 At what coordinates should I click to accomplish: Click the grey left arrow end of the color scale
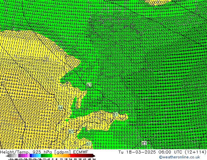click(x=7, y=156)
